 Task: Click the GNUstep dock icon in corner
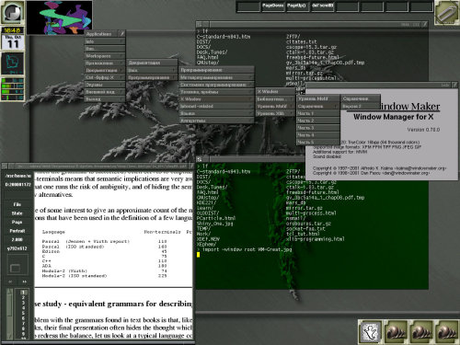[12, 13]
